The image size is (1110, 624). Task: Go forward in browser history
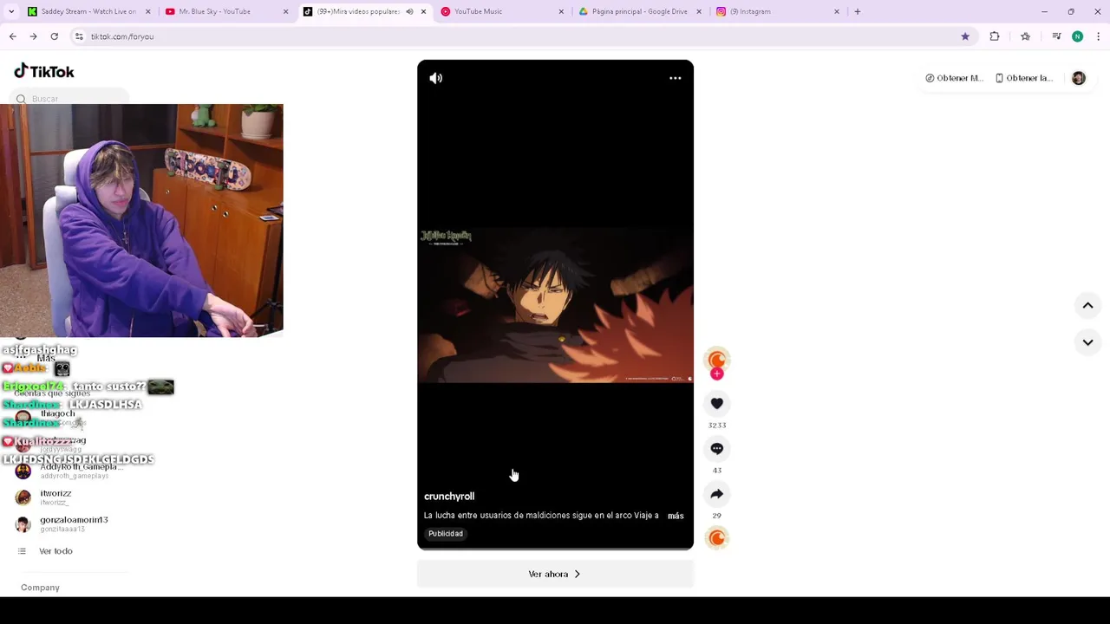point(33,36)
